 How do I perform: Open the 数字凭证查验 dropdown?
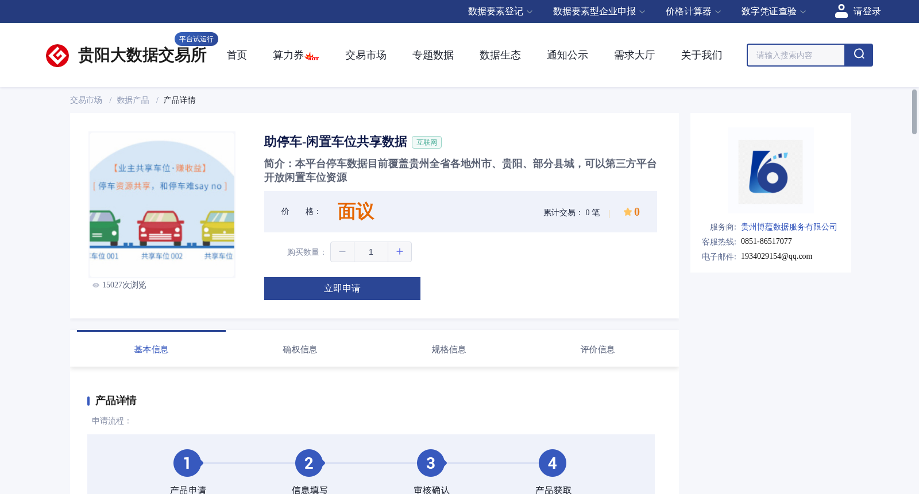[774, 11]
